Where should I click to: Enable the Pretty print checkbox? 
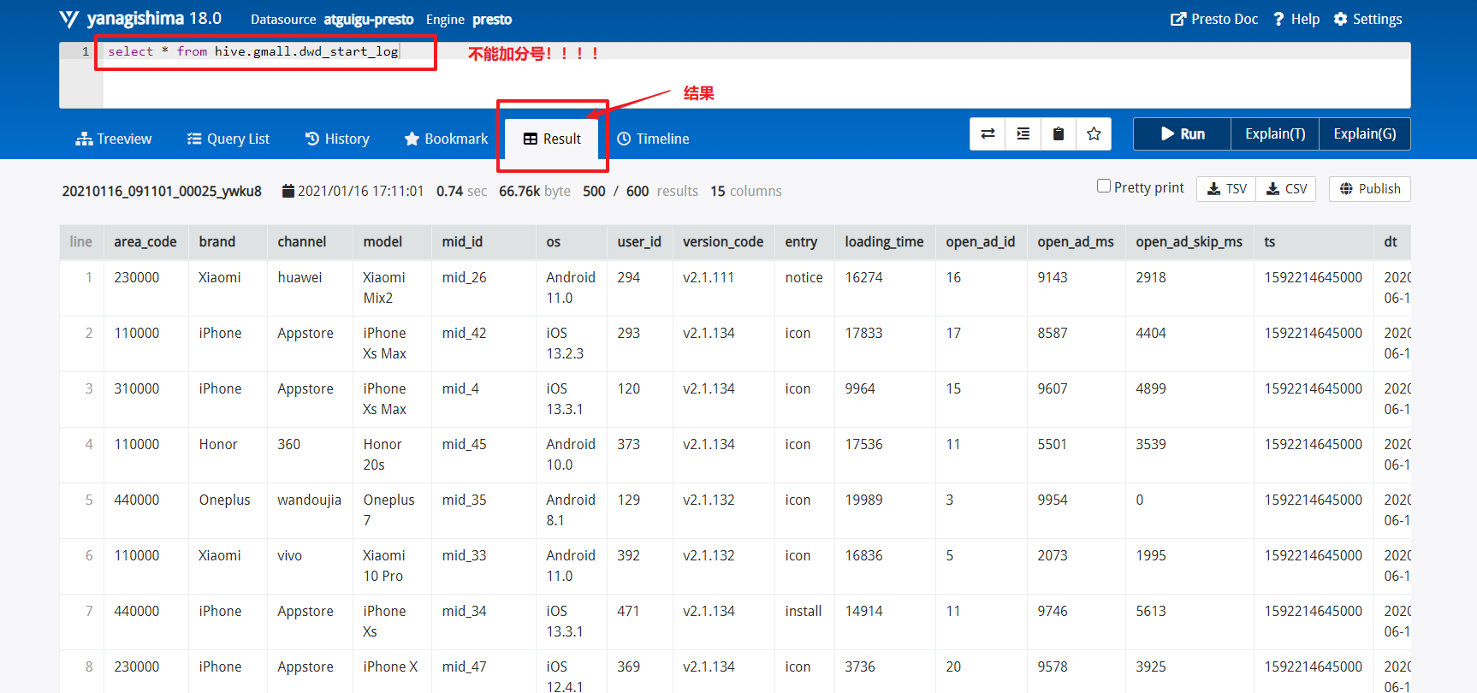pyautogui.click(x=1104, y=187)
